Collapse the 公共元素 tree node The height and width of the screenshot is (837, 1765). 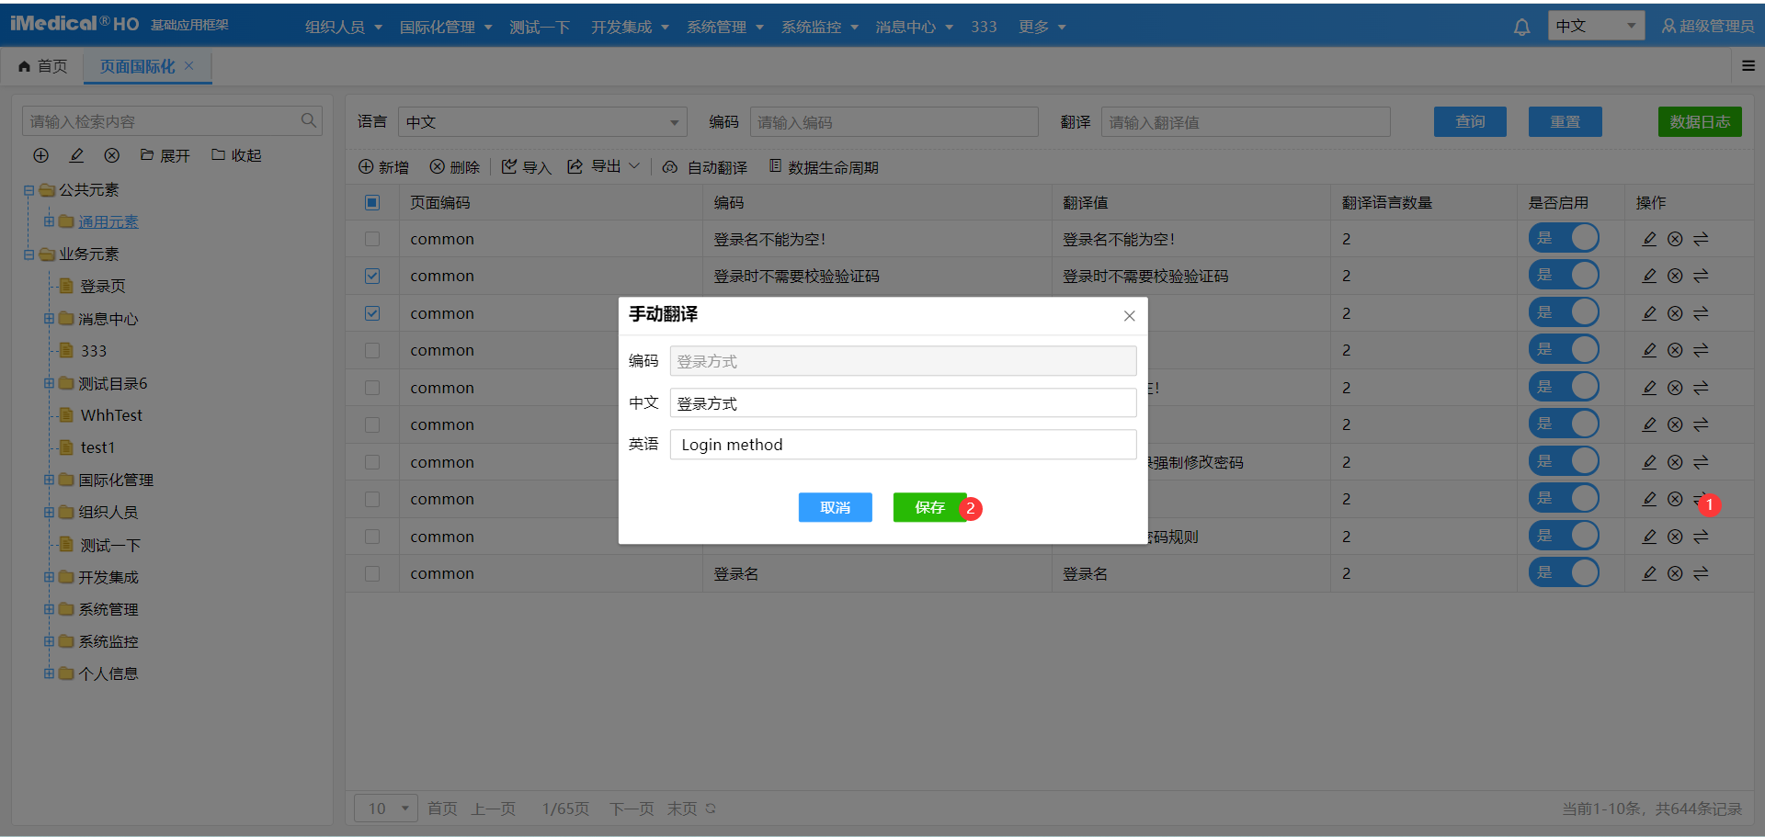(28, 190)
